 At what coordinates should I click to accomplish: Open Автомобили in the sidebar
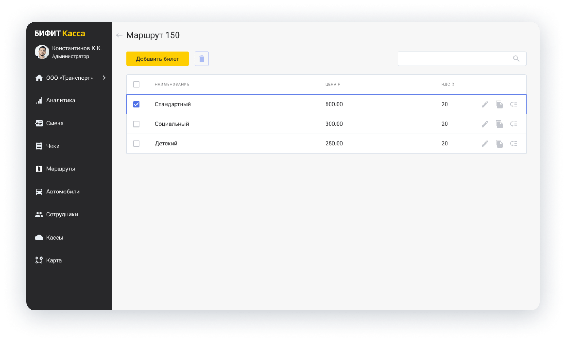pos(63,192)
